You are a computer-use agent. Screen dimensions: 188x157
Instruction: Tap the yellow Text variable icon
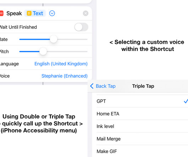point(29,13)
